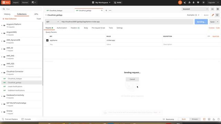Change the GET method dropdown
Screen dimensions: 221x124
point(52,22)
